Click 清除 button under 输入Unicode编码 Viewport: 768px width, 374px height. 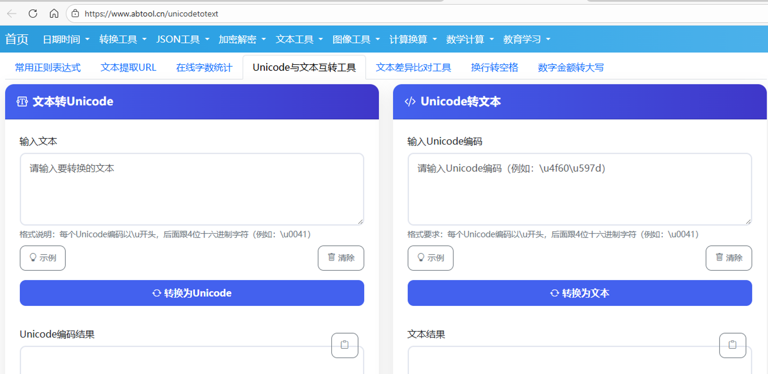(729, 258)
